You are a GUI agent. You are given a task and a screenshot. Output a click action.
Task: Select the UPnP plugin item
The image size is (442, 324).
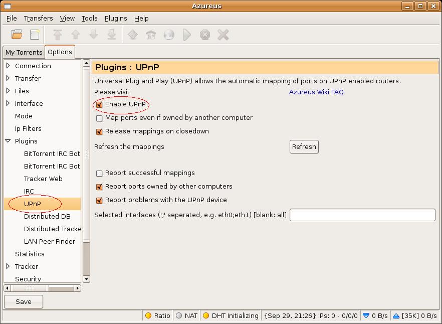[x=33, y=204]
